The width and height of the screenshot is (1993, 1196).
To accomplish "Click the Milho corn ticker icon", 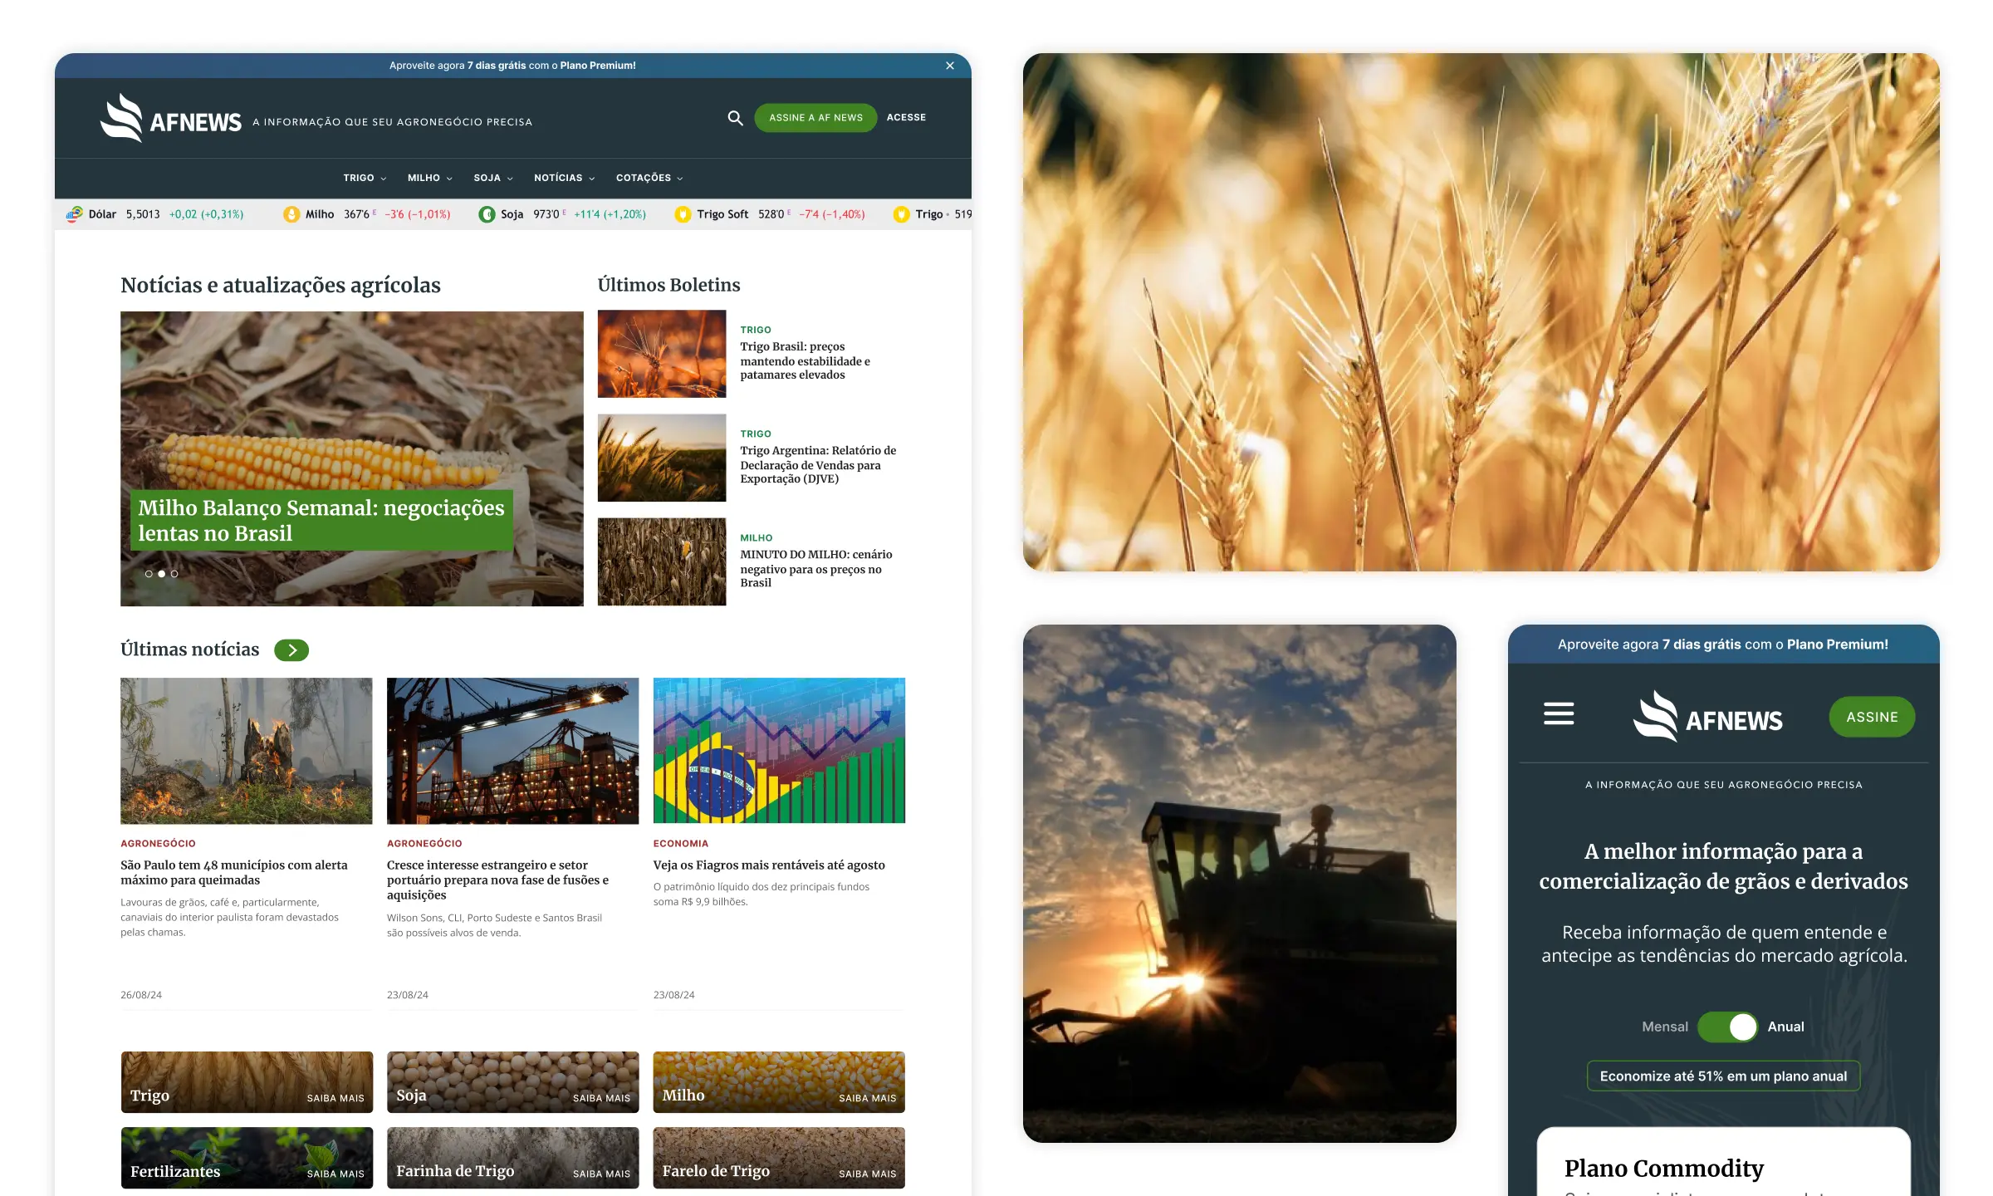I will click(x=291, y=214).
